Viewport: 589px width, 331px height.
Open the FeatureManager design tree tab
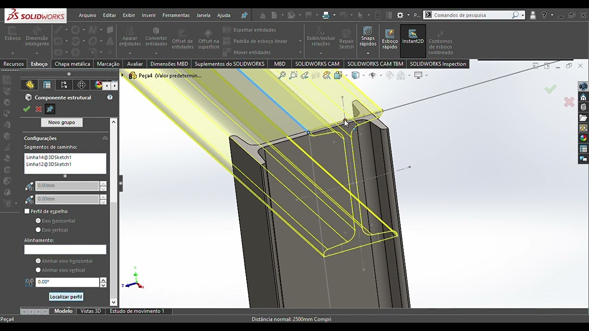[x=30, y=85]
